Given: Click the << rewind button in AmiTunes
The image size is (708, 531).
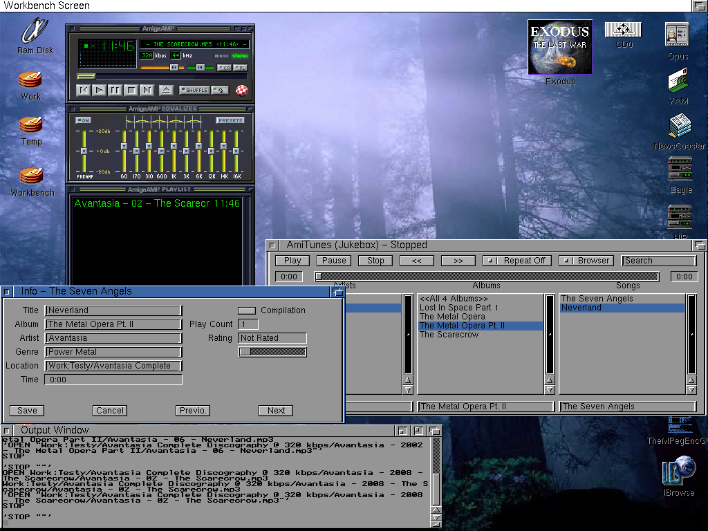Looking at the screenshot, I should [417, 261].
